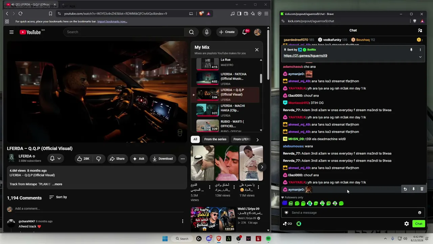Open the 21.games/AguerroX9 pinned link
Viewport: 433px width, 244px height.
click(305, 56)
